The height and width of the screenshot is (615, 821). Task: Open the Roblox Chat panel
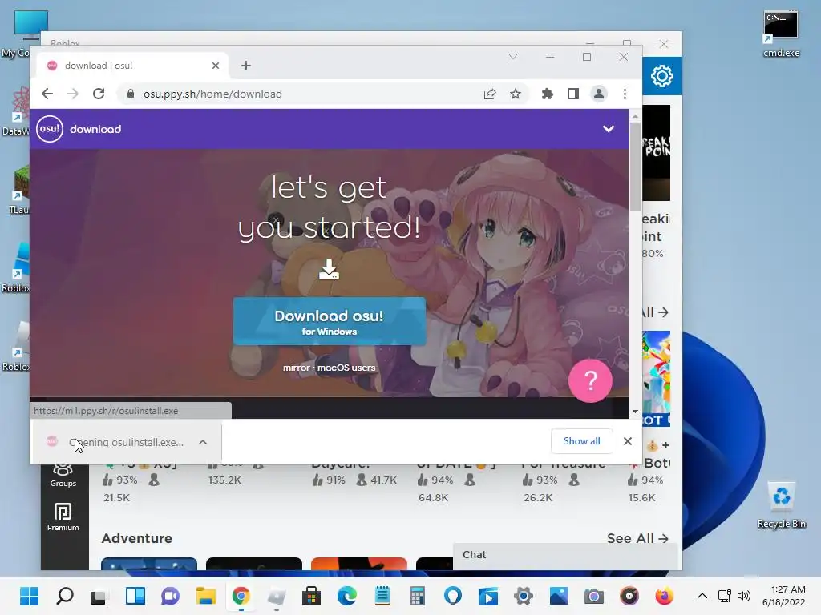click(565, 555)
